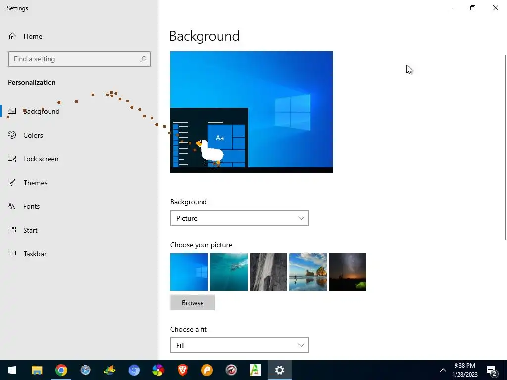Screen dimensions: 507x380
Task: Open the colorful pinwheel icon in taskbar
Action: [158, 370]
